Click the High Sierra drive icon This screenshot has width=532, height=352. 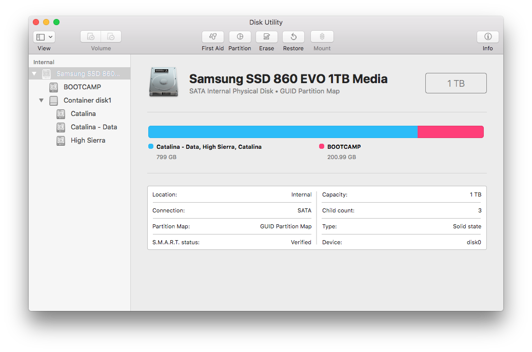(61, 141)
